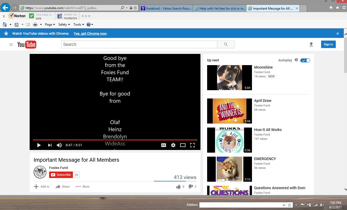Click the Yes, get Chrome now link
Viewport: 347px width, 210px height.
click(90, 34)
